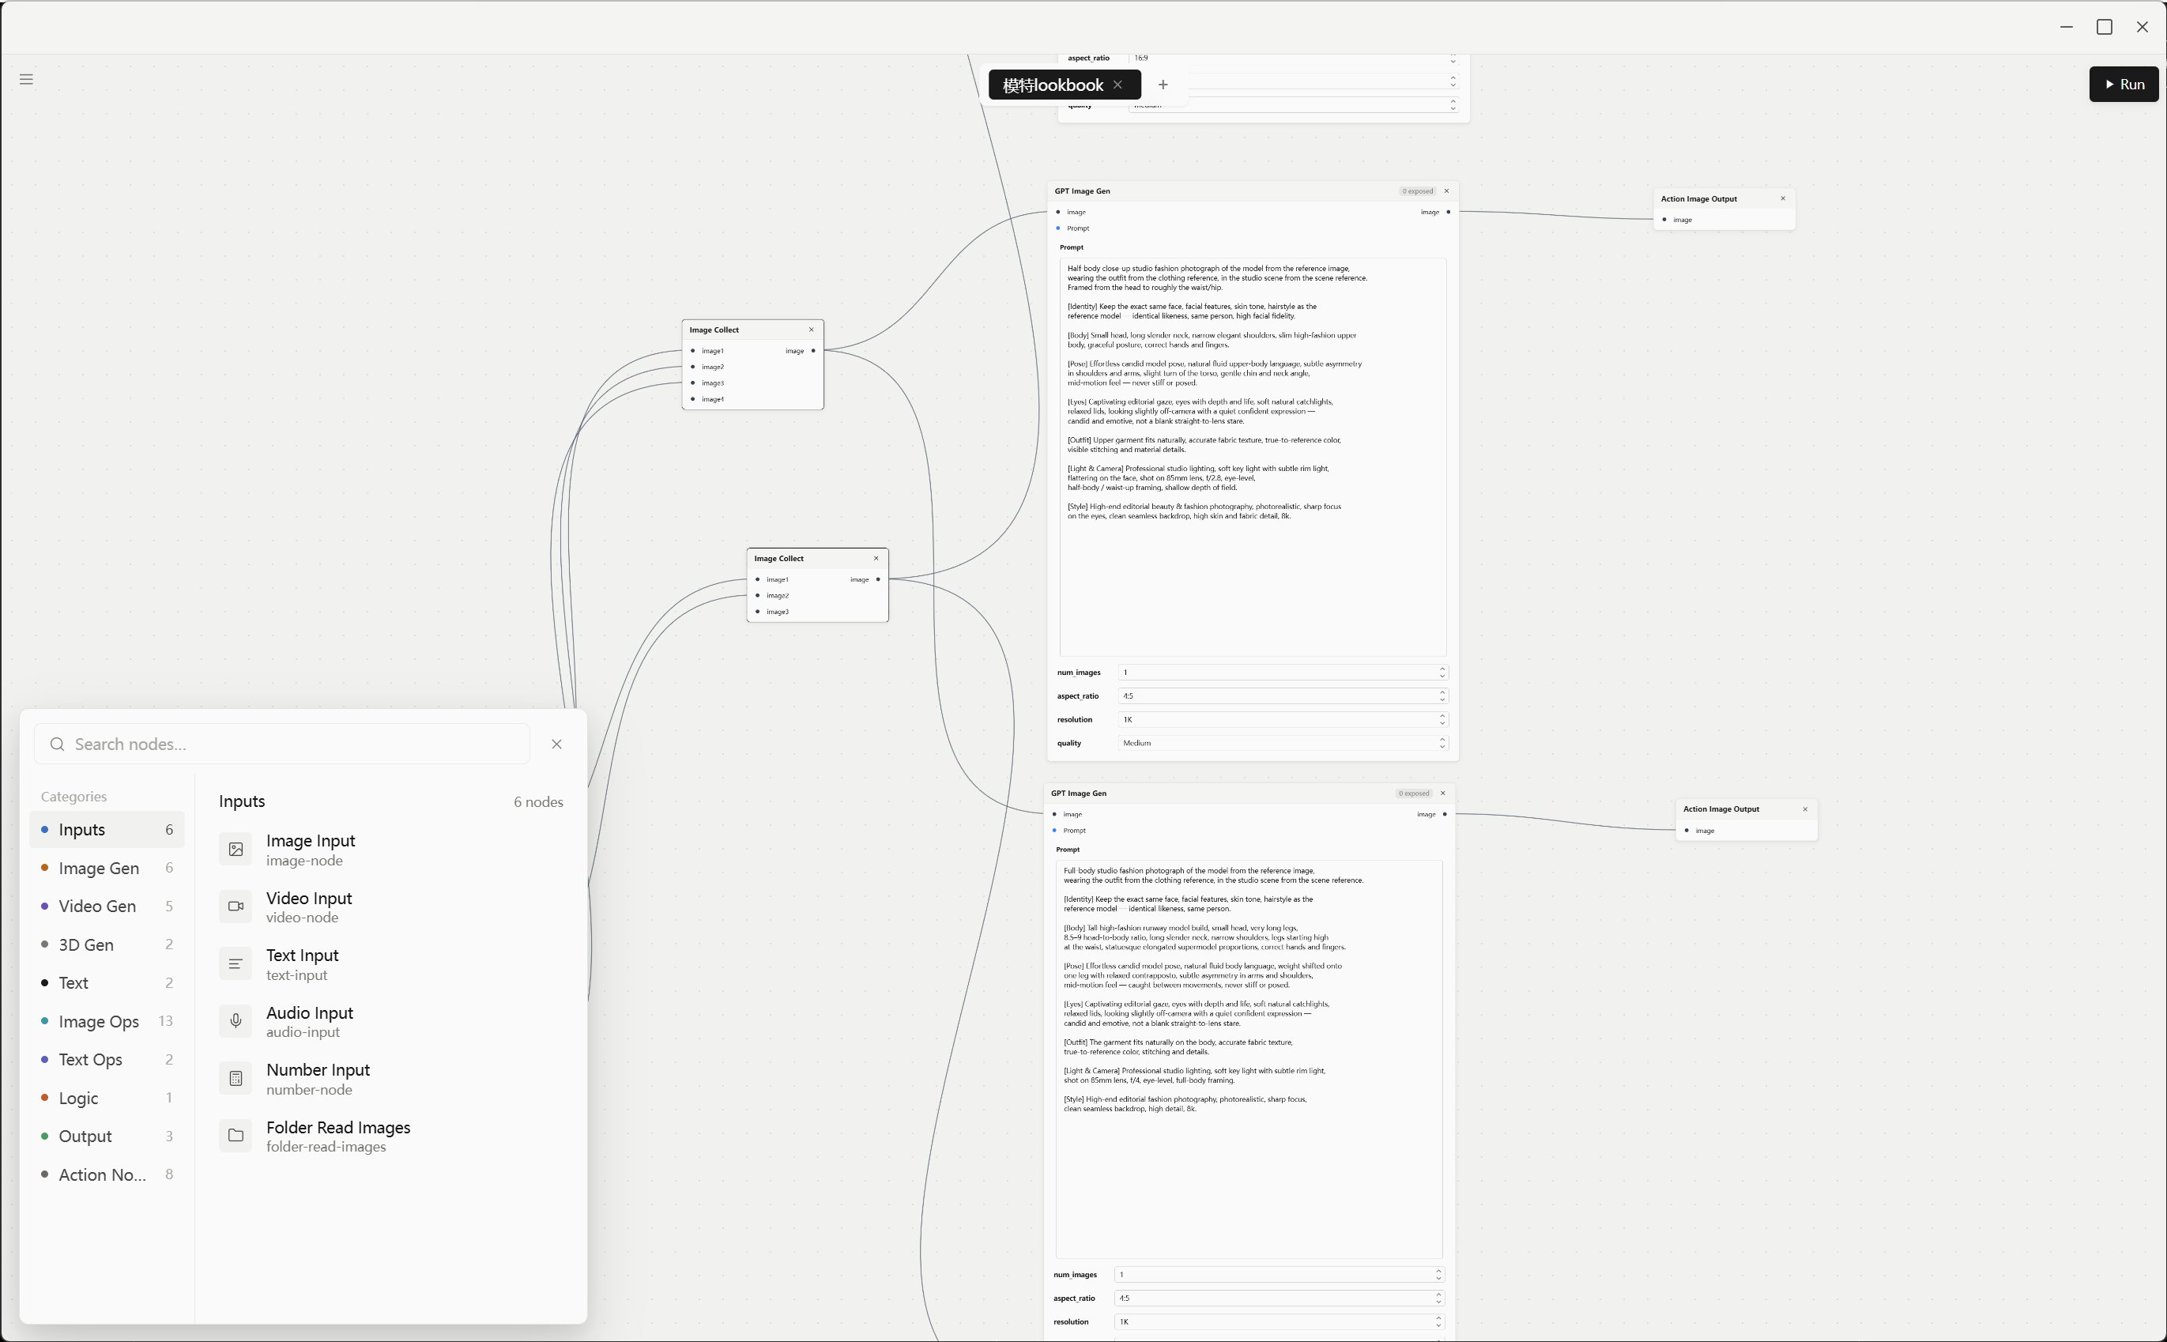Screen dimensions: 2167x1342
Task: Open aspect_ratio 4:5 dropdown in lower GPT node
Action: coord(1279,1298)
